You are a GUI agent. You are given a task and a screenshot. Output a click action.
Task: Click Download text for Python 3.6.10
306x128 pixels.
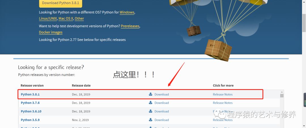161,111
